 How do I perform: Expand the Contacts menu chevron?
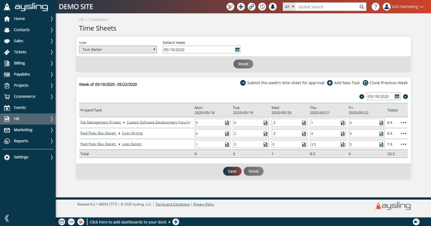tap(51, 30)
